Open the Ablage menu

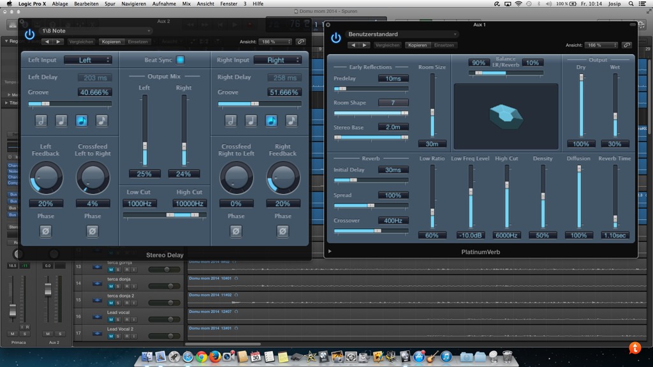coord(60,4)
